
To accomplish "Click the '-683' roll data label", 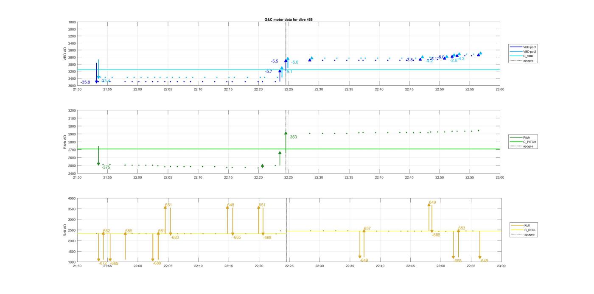I will click(175, 238).
